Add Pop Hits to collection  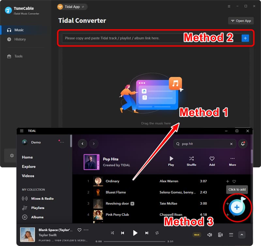click(212, 161)
